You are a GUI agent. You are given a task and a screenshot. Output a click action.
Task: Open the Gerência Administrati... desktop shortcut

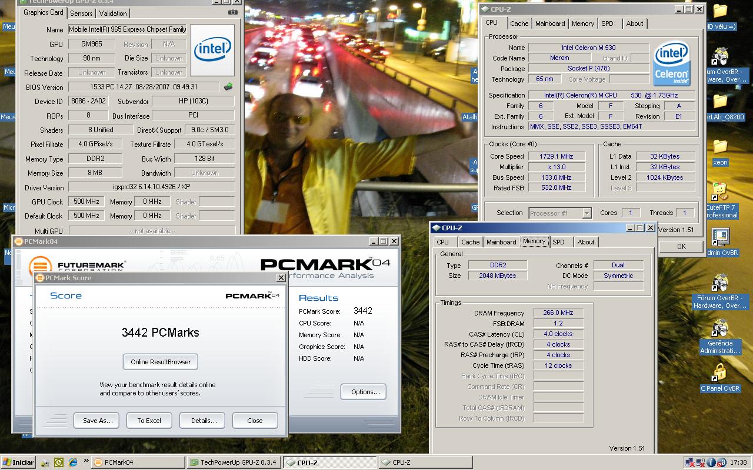(x=720, y=337)
